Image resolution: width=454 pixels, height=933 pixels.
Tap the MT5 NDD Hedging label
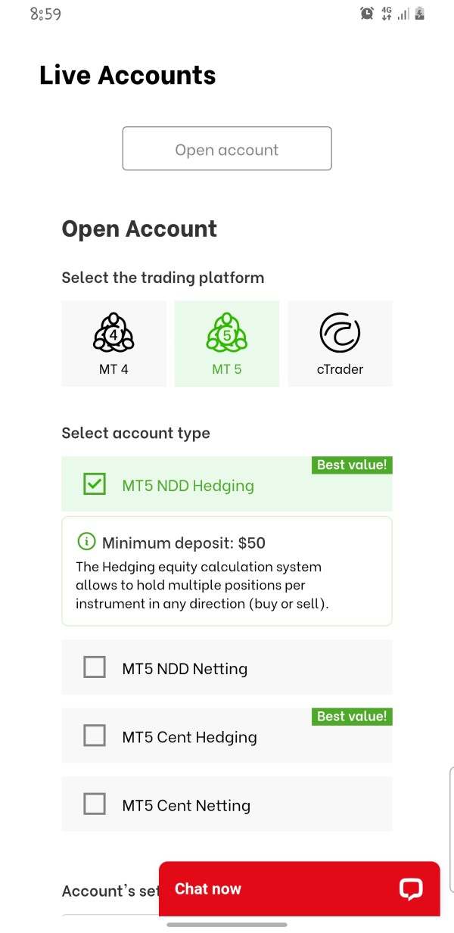click(x=188, y=486)
